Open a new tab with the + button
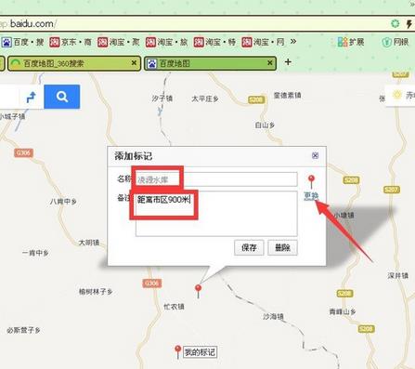The height and width of the screenshot is (369, 415). pos(288,62)
